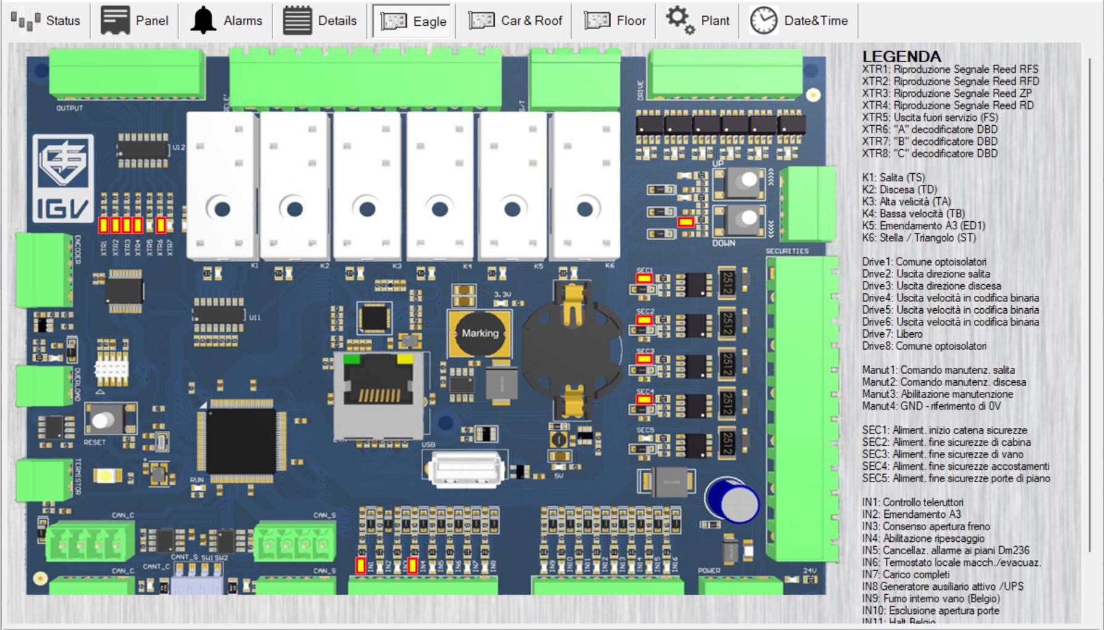Image resolution: width=1104 pixels, height=630 pixels.
Task: Click the lit IN1 input LED
Action: tap(361, 565)
